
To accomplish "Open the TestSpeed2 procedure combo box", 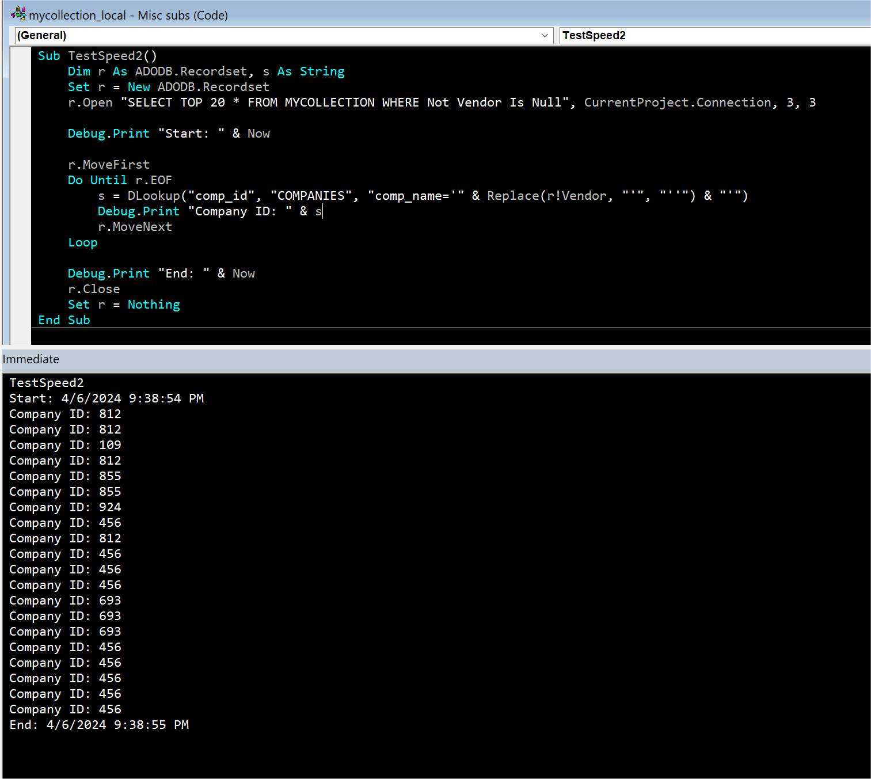I will [714, 36].
